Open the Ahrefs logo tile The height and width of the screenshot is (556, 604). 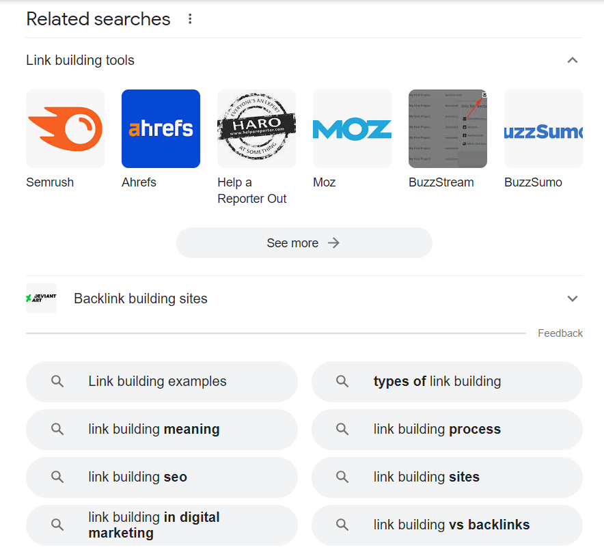tap(161, 129)
